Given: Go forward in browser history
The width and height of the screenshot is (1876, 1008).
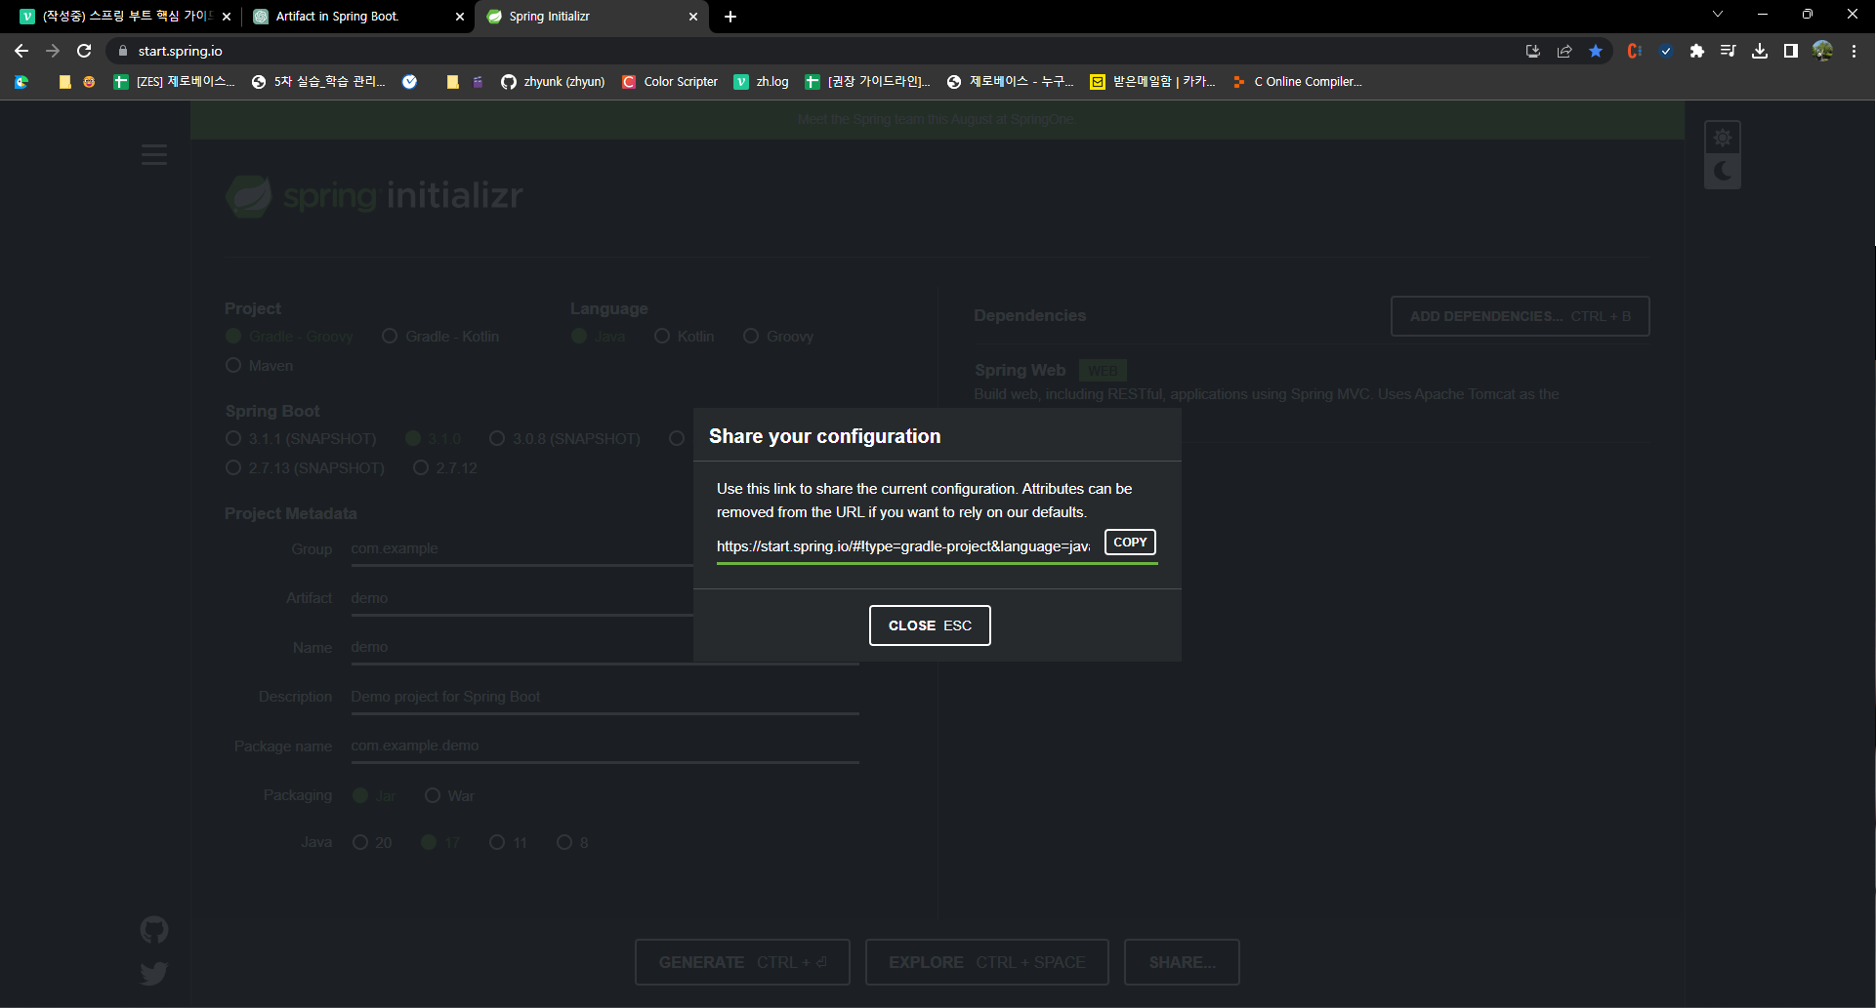Looking at the screenshot, I should coord(53,51).
